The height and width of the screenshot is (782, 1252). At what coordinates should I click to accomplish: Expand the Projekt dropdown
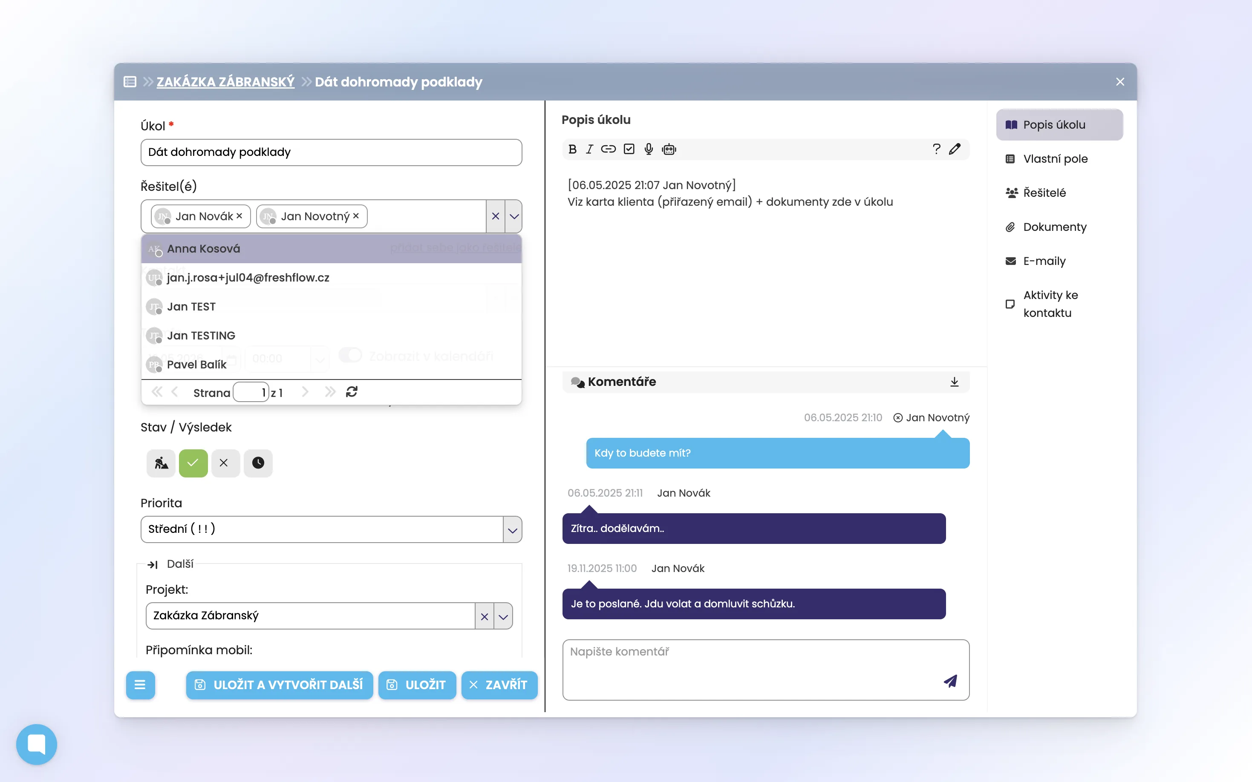click(503, 616)
